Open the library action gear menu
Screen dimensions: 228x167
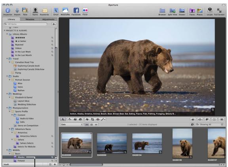tap(54, 24)
